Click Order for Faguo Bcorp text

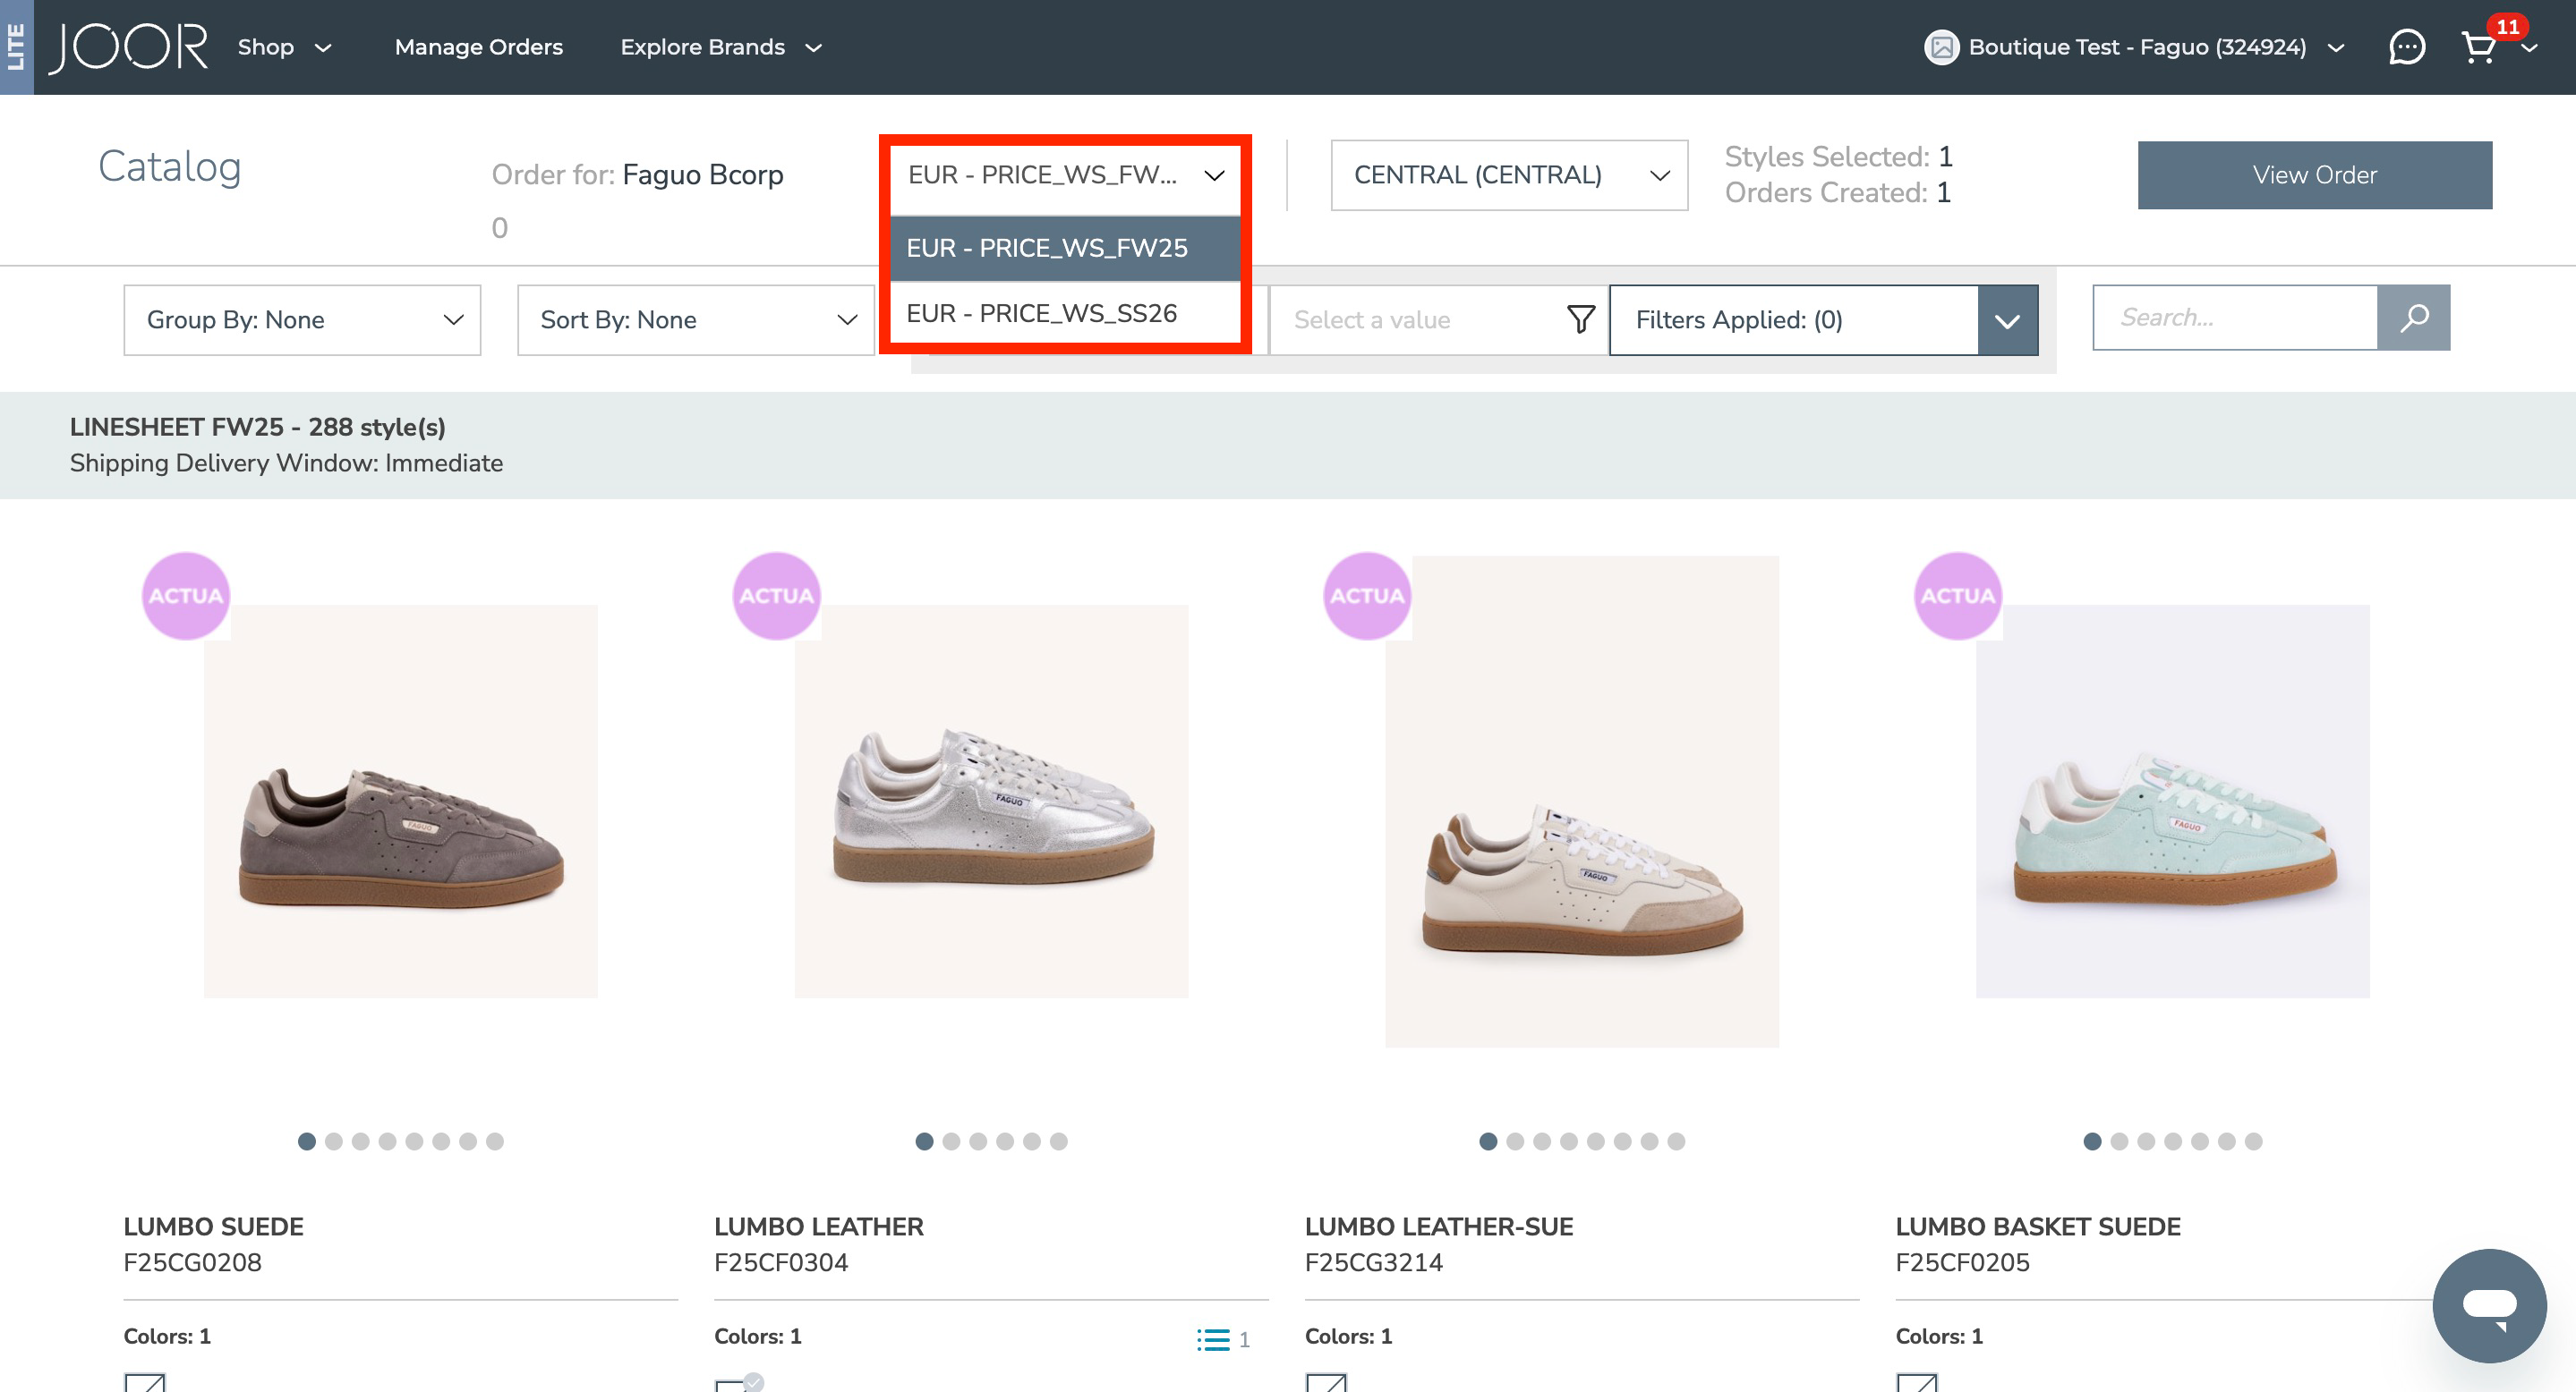point(637,174)
